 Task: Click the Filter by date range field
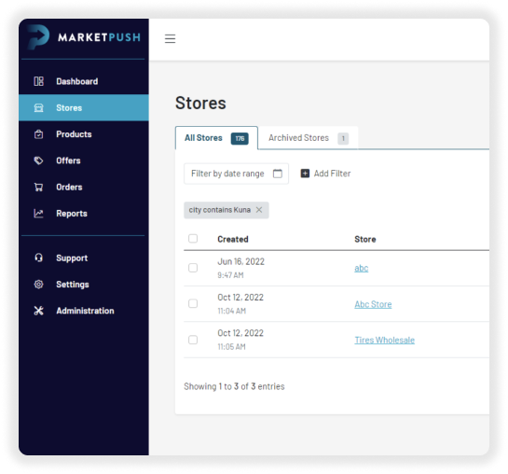click(236, 174)
